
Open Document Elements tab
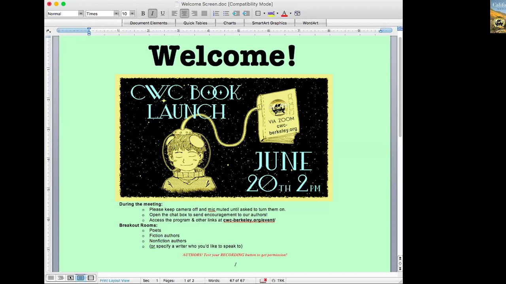point(149,23)
